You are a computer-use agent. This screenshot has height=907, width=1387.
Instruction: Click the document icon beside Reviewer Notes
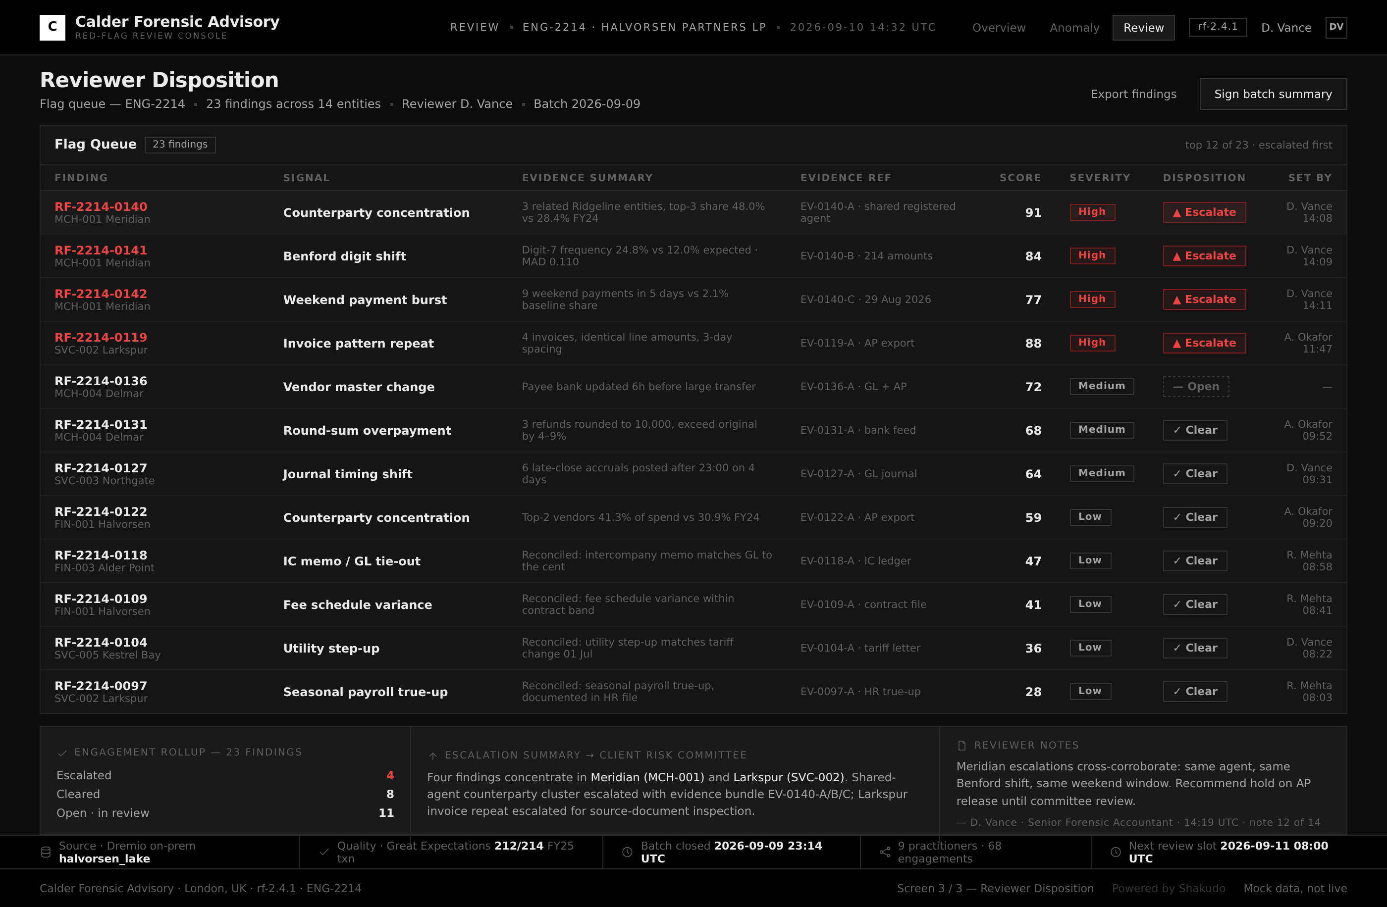click(x=961, y=745)
